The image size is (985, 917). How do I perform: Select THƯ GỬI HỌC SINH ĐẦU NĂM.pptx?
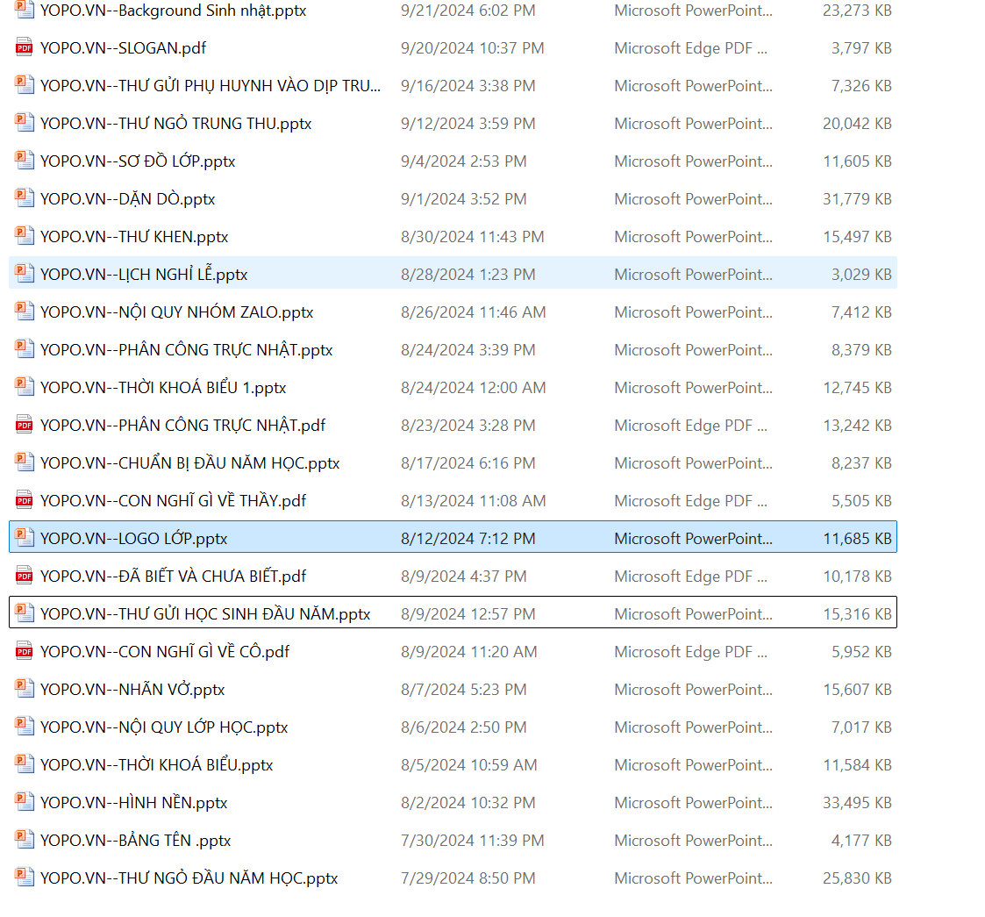205,614
